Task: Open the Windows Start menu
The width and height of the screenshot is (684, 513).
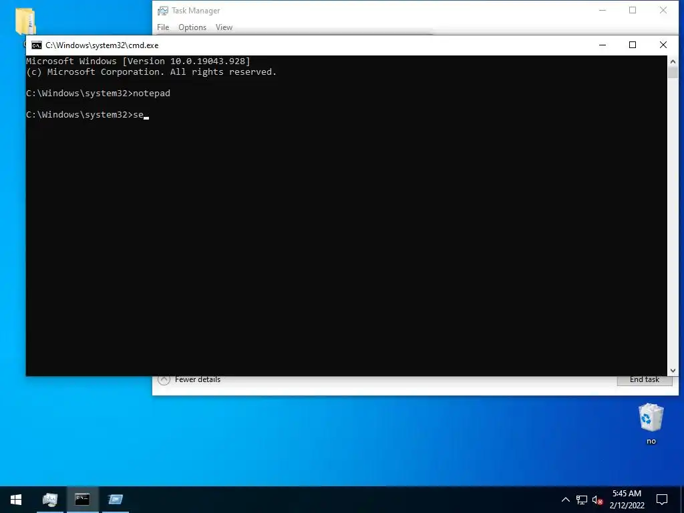Action: 16,500
